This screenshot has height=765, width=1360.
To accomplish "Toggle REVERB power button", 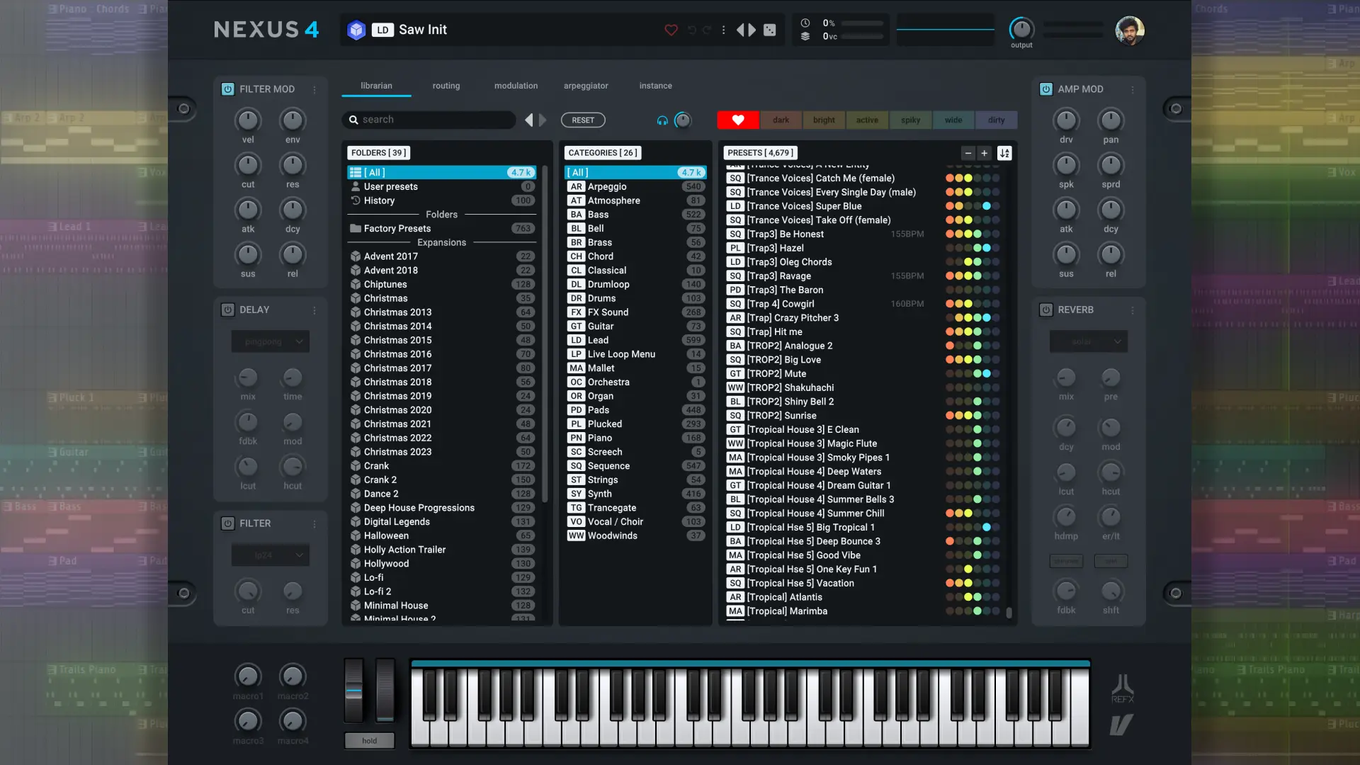I will [x=1046, y=310].
